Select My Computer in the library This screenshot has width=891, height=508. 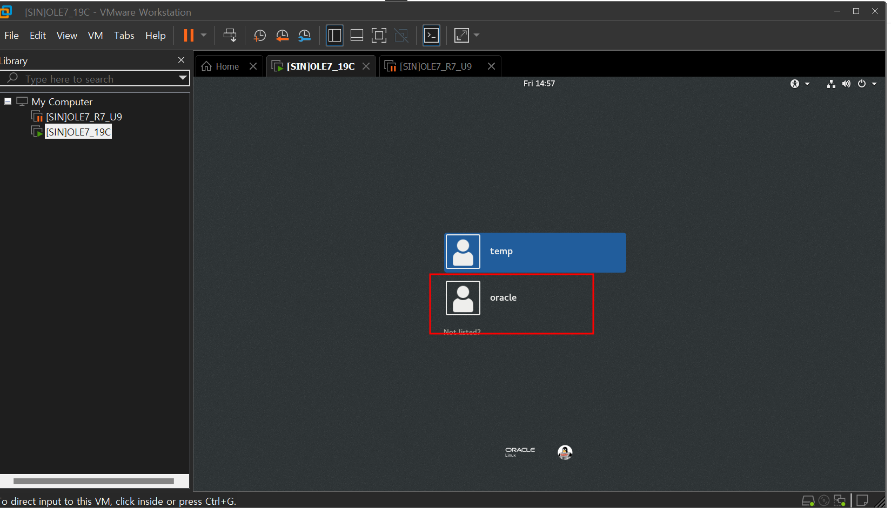[62, 102]
